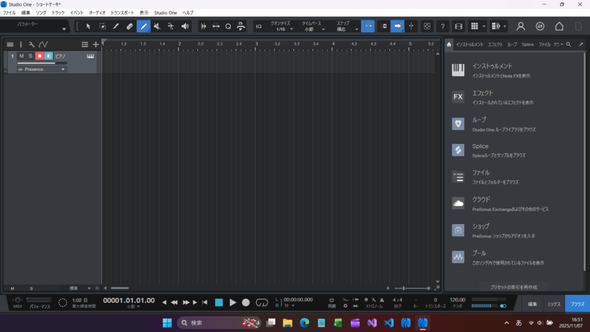Adjust the timeline horizontal zoom slider
The image size is (590, 332).
pos(412,288)
